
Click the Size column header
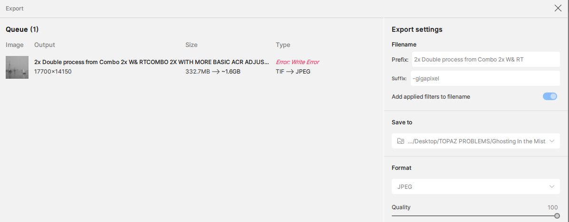pos(192,45)
